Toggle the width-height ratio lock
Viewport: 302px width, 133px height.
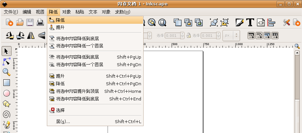pyautogui.click(x=189, y=36)
